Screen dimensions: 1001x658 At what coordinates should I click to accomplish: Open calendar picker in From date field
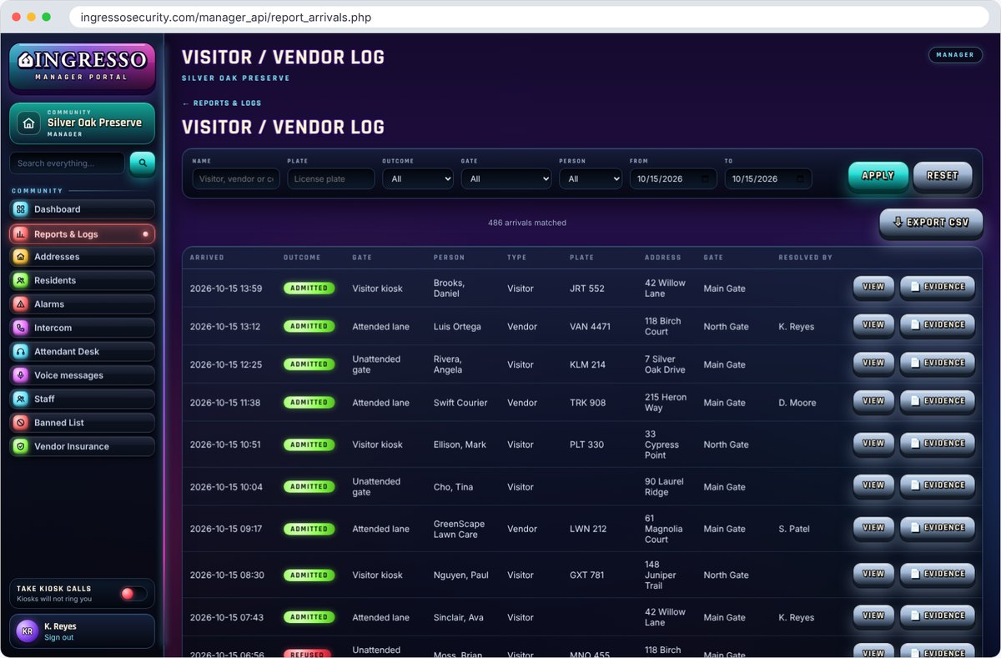coord(706,179)
